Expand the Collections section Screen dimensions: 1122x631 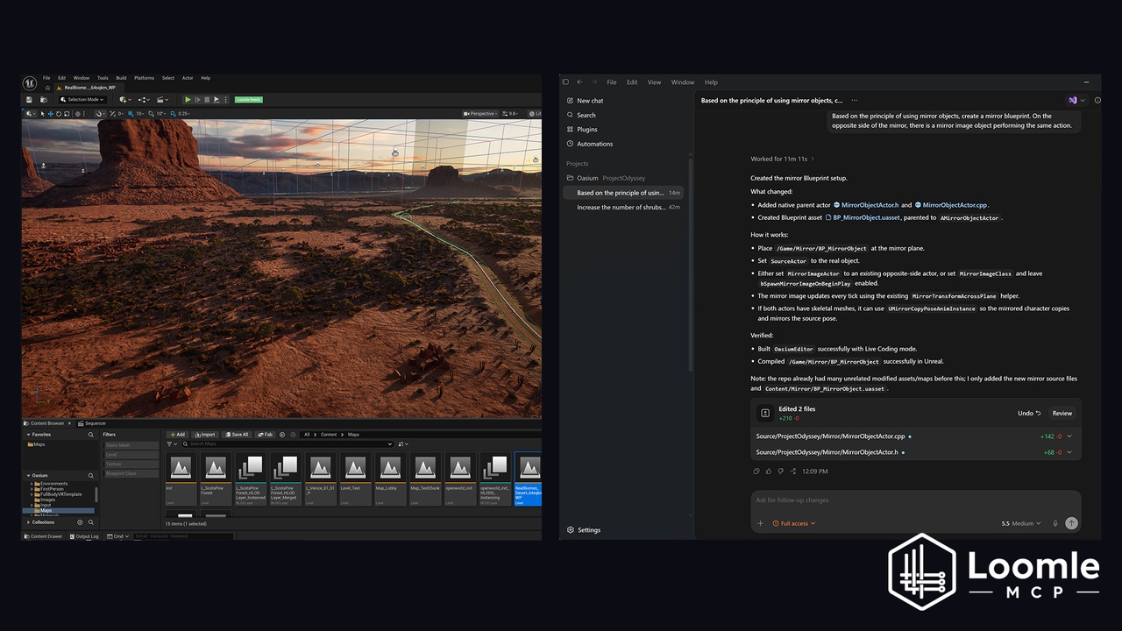pos(28,522)
